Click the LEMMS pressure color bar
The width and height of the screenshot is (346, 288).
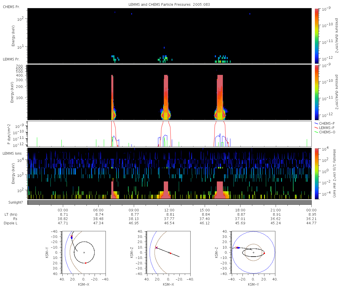(x=317, y=92)
